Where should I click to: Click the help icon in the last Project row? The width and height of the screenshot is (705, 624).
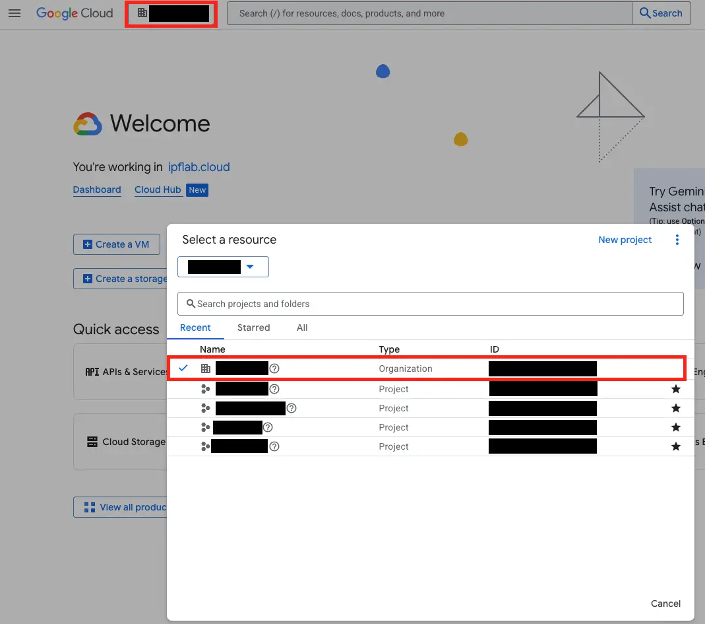coord(274,446)
